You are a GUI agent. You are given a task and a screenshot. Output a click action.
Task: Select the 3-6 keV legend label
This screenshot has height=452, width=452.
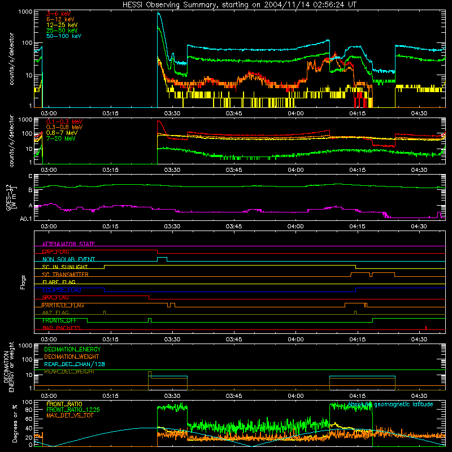tap(58, 14)
